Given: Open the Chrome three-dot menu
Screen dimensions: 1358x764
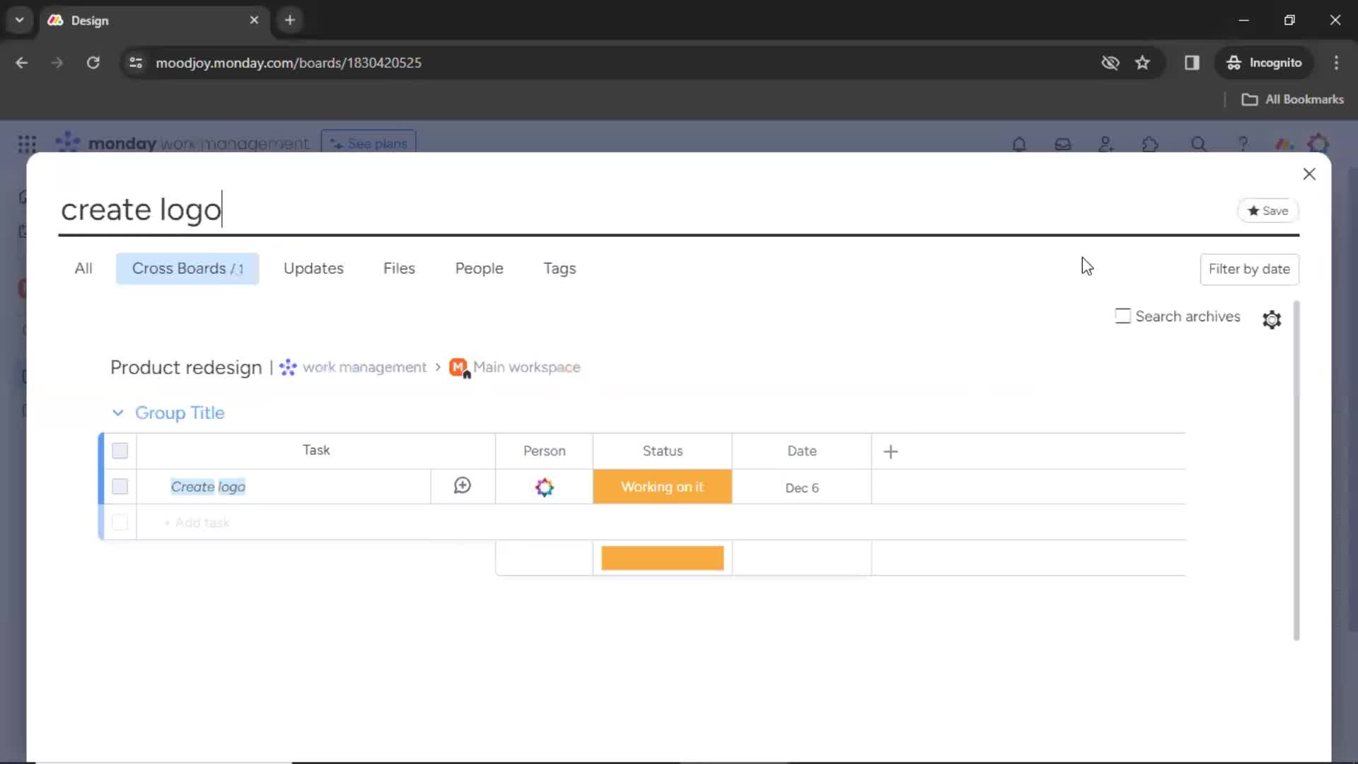Looking at the screenshot, I should [1336, 63].
